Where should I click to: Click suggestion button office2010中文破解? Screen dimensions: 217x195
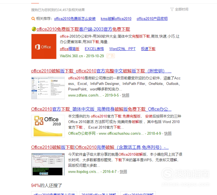coord(138,193)
